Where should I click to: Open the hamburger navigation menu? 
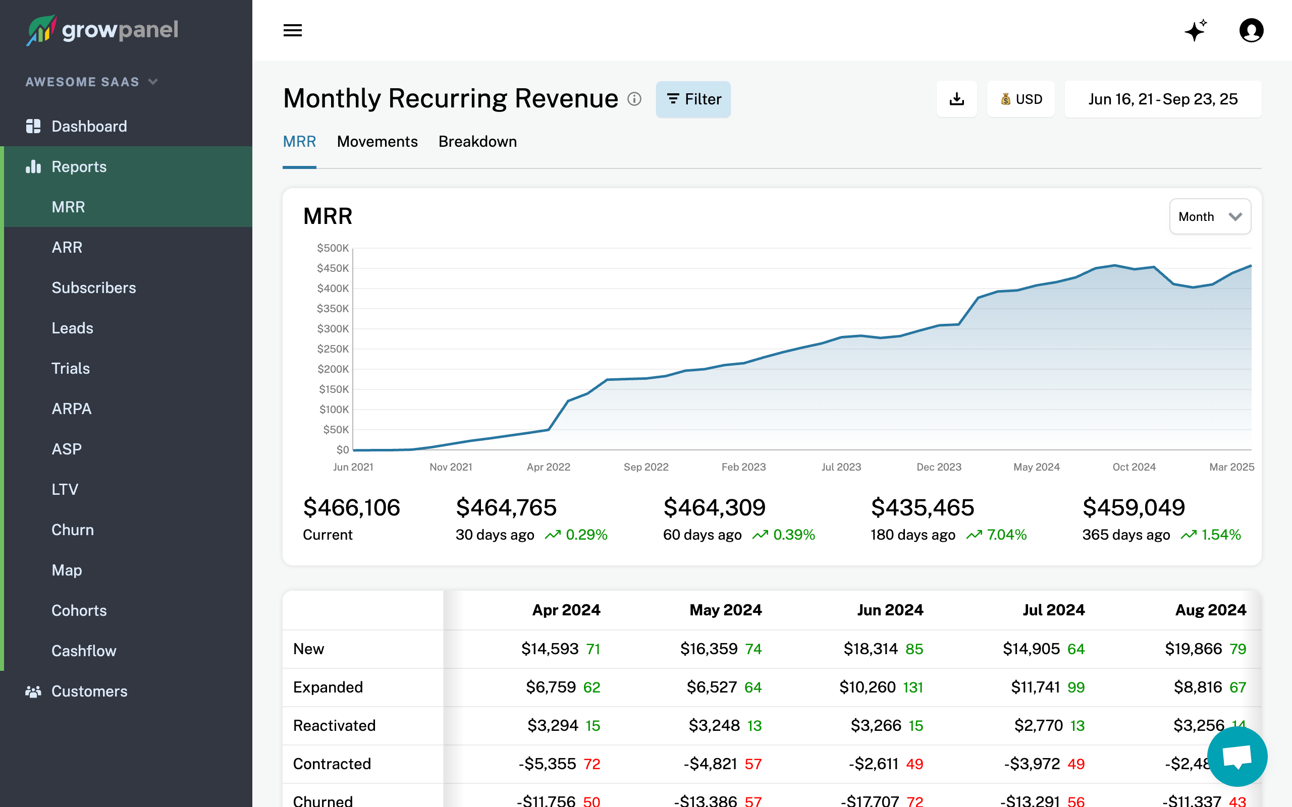pyautogui.click(x=292, y=30)
